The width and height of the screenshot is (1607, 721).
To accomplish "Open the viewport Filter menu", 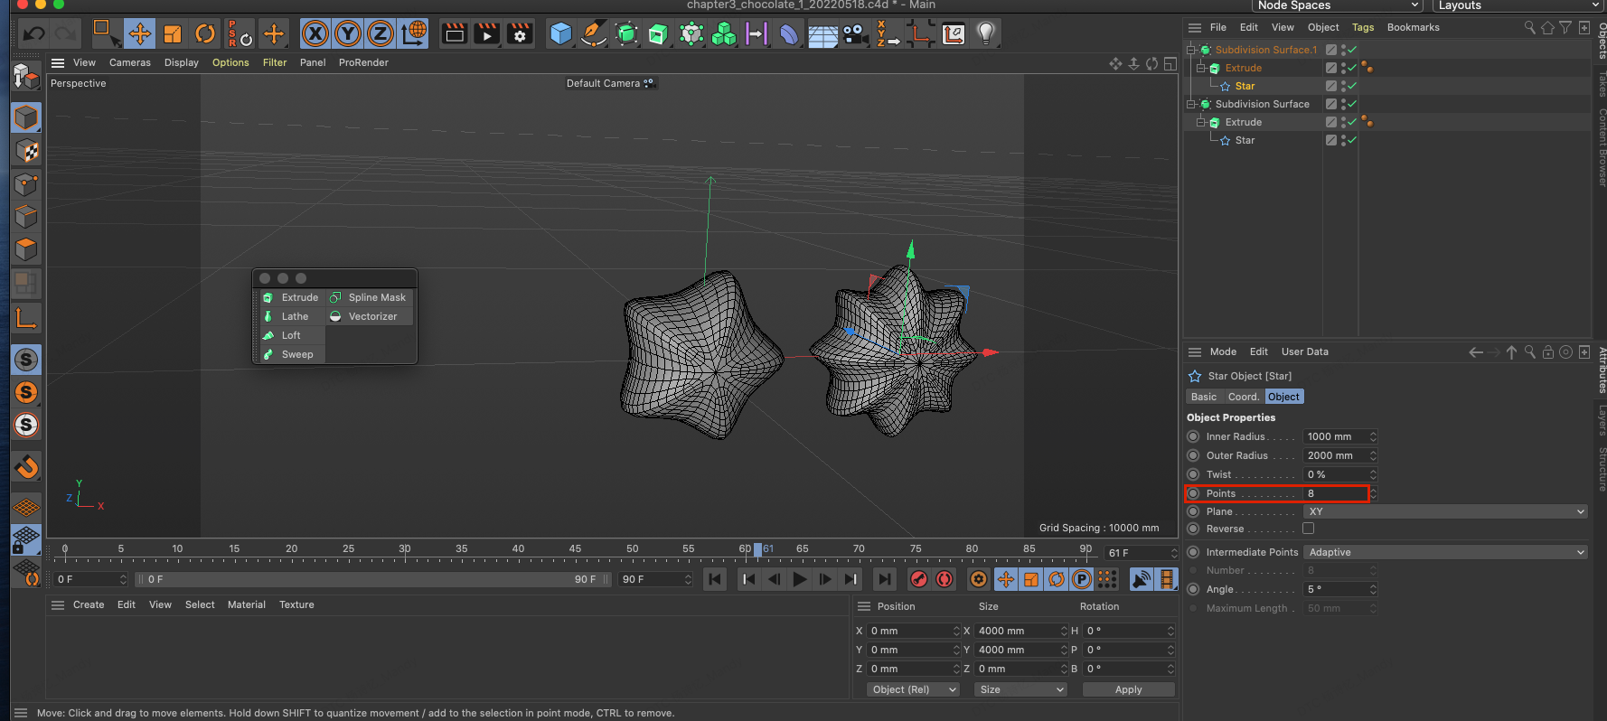I will click(275, 62).
